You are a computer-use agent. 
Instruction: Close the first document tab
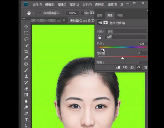tap(64, 20)
